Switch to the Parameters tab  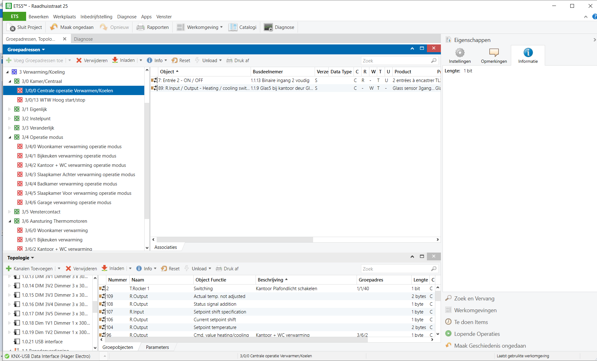tap(157, 347)
